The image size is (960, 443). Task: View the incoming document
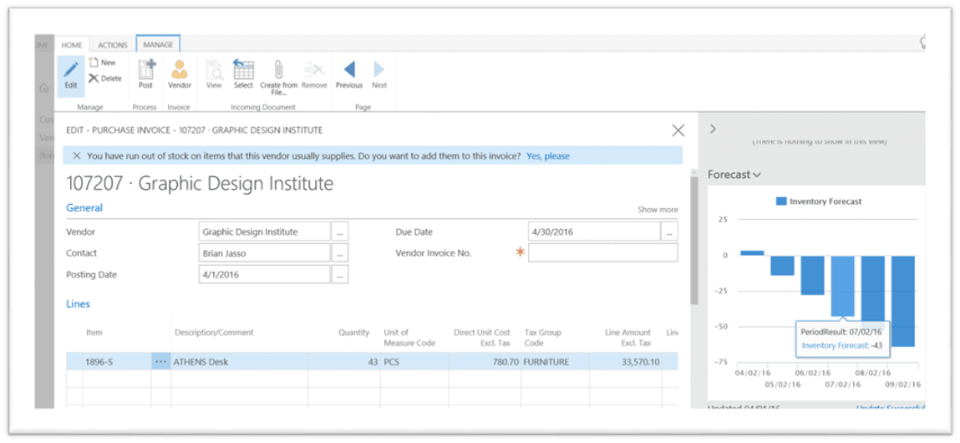214,75
